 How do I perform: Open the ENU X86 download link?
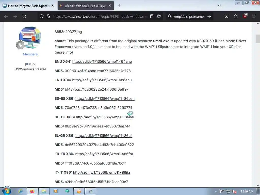[x=102, y=80]
